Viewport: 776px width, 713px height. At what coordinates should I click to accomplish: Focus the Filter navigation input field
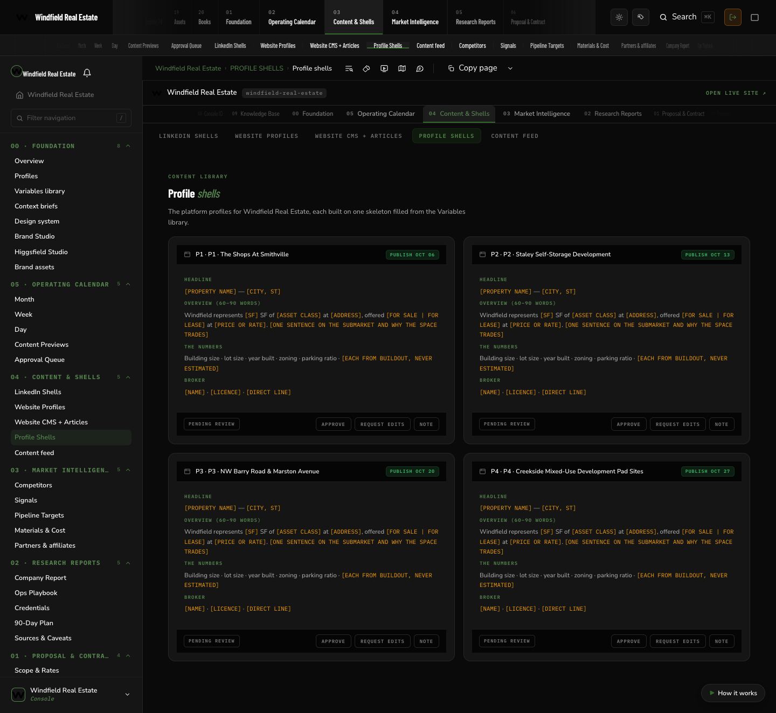(71, 118)
